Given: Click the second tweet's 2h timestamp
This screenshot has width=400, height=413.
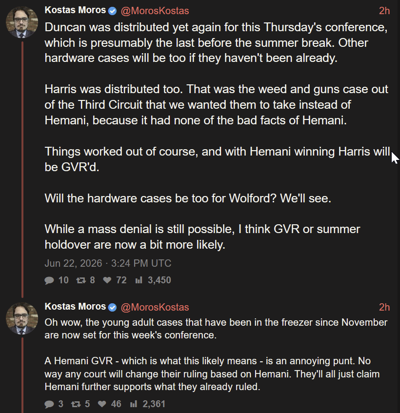Looking at the screenshot, I should coord(384,307).
